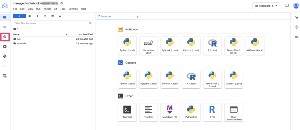Open XGBoost (Local) console

[233, 79]
